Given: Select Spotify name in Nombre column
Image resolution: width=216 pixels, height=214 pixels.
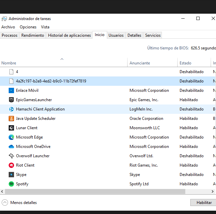Looking at the screenshot, I should 22,184.
